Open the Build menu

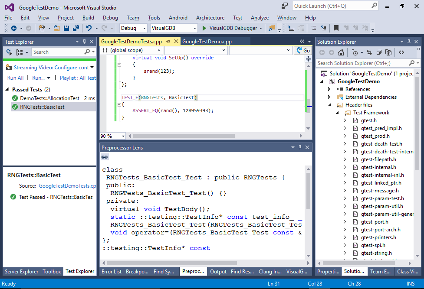88,18
